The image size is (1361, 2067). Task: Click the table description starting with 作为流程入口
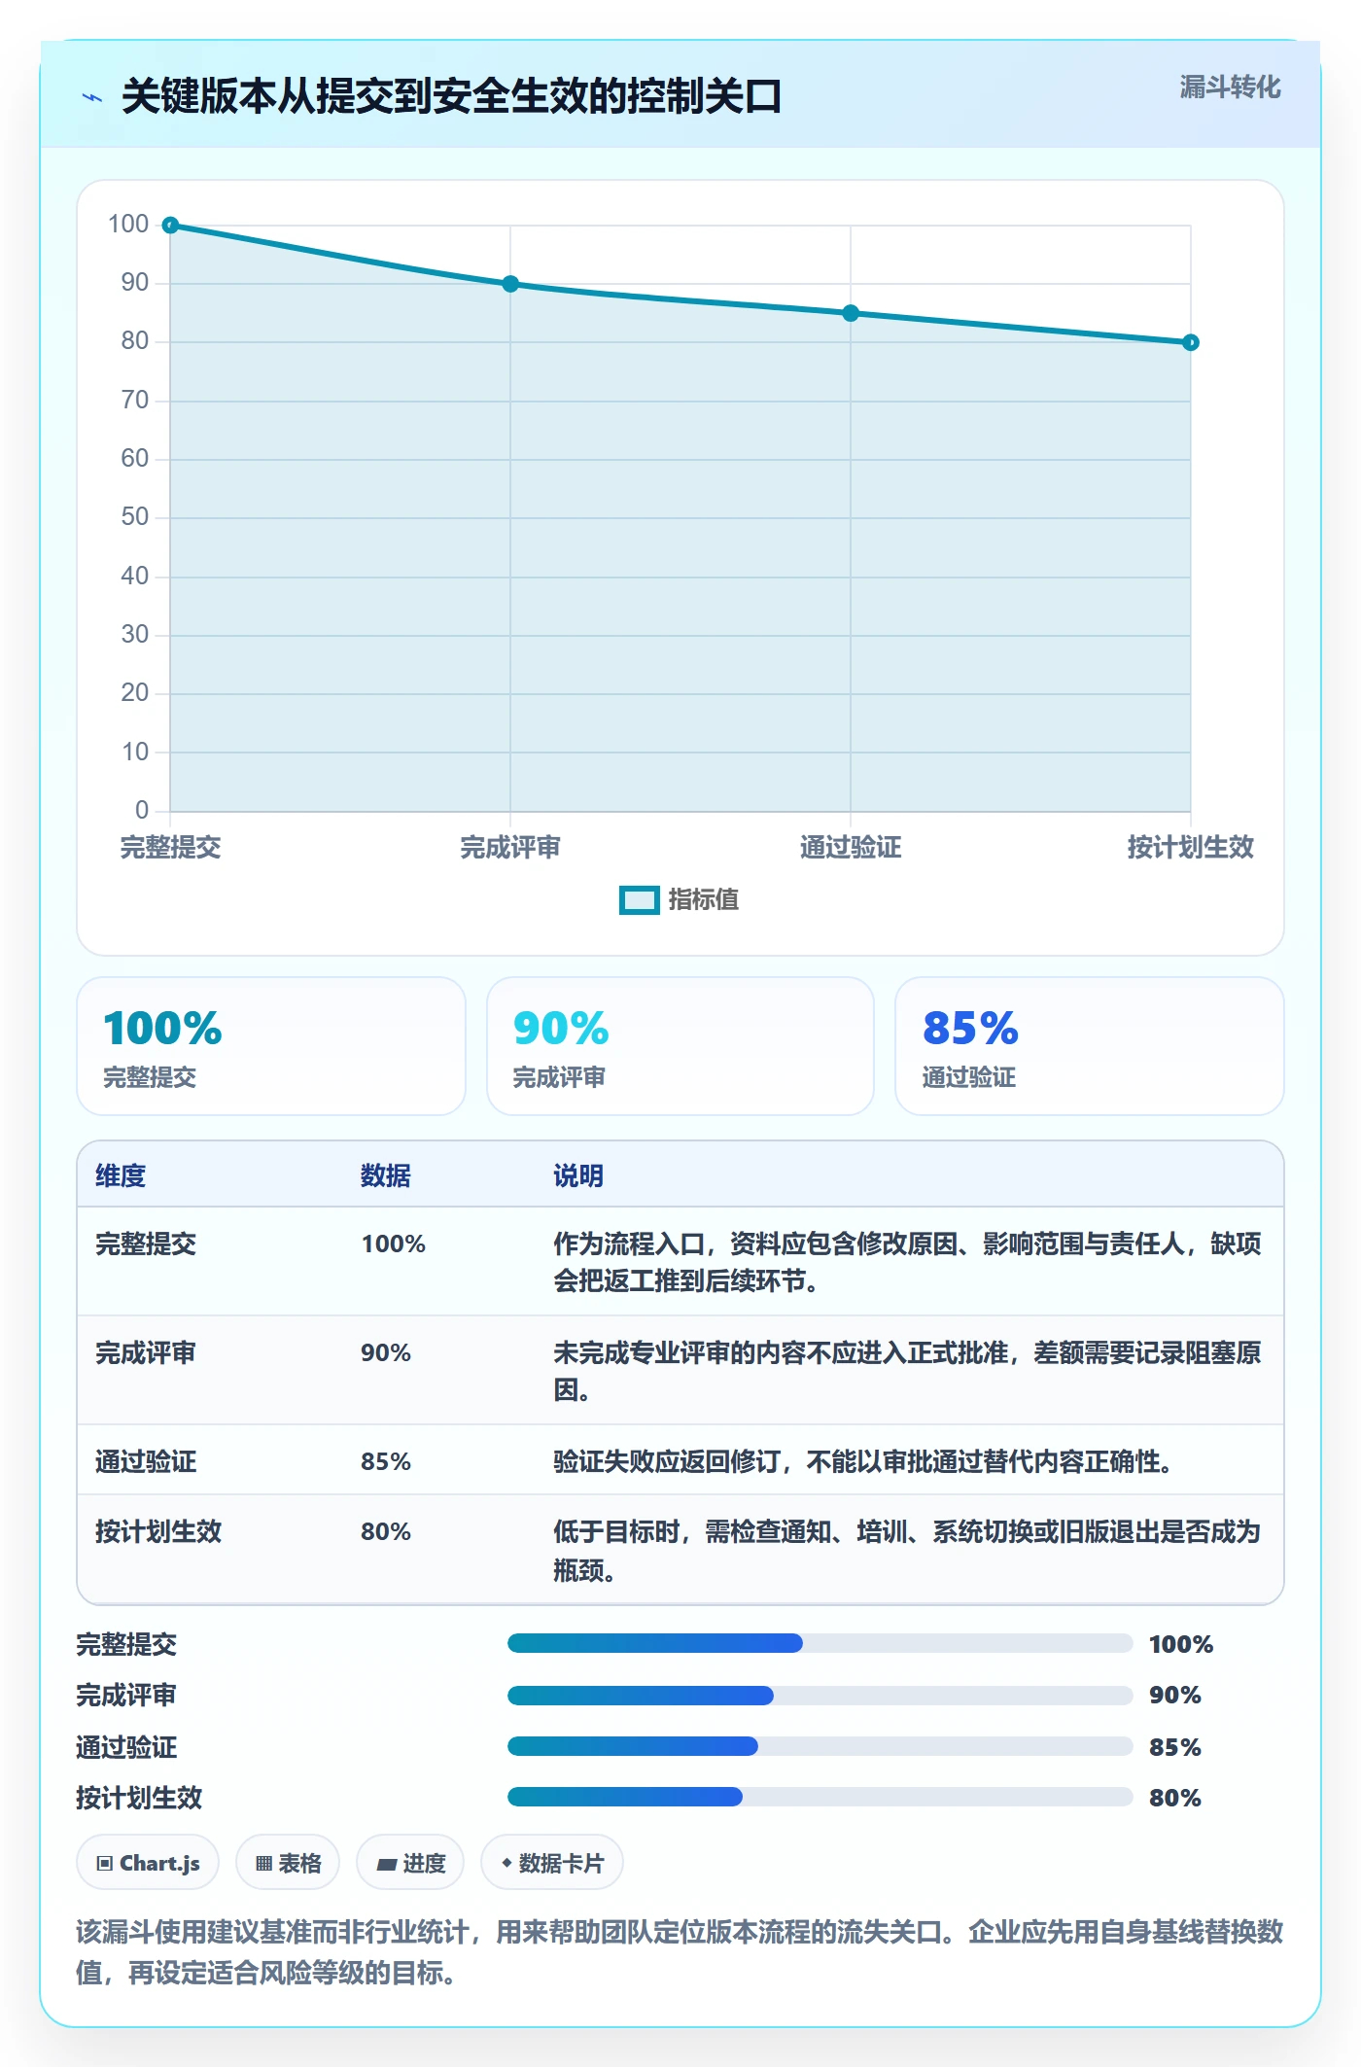(907, 1262)
